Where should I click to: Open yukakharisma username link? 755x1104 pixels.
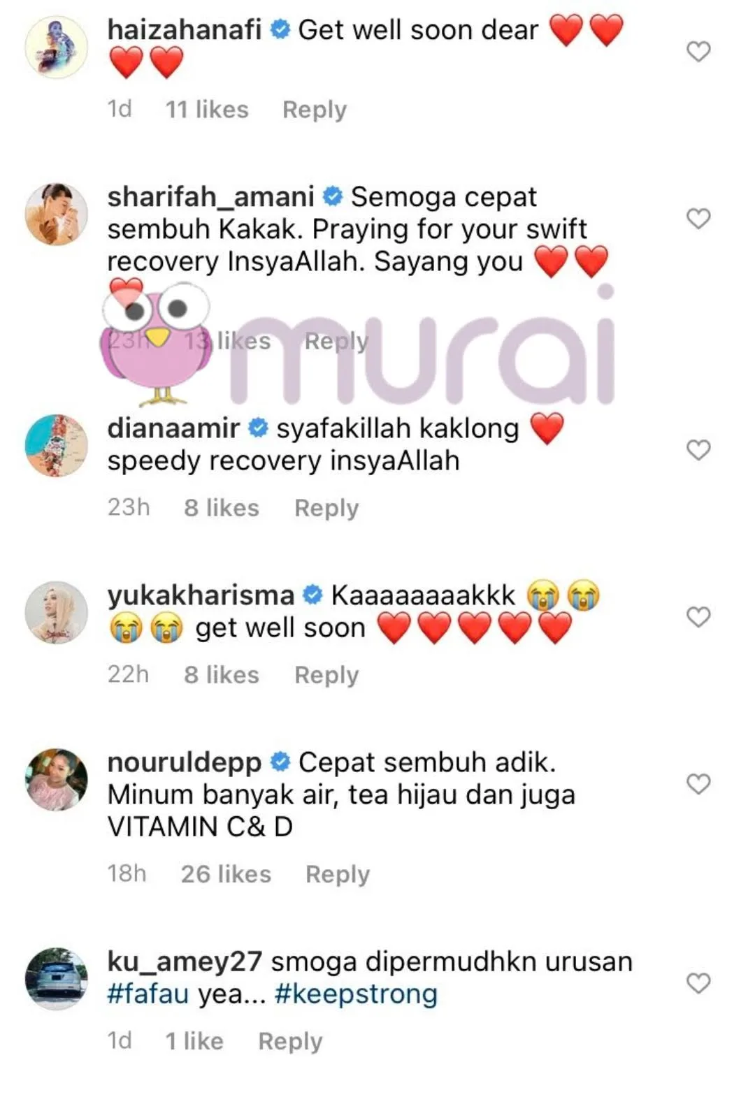[x=201, y=595]
